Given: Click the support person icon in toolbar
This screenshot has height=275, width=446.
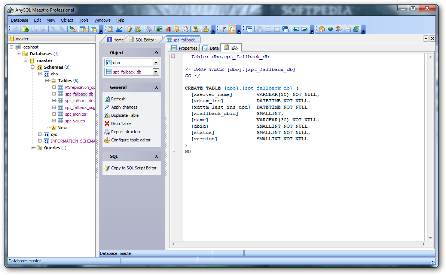Looking at the screenshot, I should click(x=339, y=29).
